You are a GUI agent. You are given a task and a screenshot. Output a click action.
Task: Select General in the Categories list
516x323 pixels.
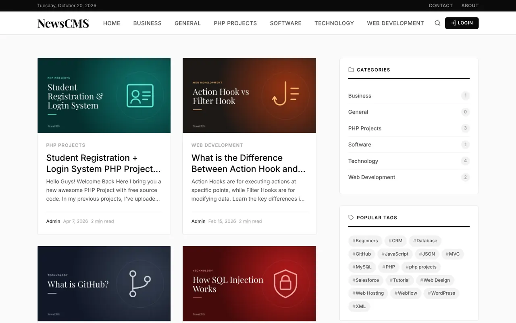click(x=409, y=112)
